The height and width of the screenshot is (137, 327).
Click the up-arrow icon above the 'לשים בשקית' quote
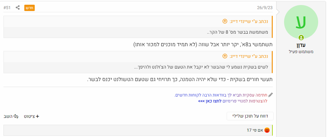tap(225, 56)
